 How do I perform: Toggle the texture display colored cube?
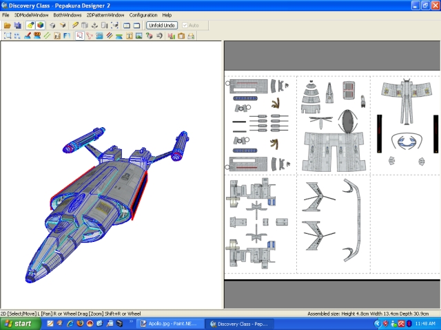pos(40,25)
